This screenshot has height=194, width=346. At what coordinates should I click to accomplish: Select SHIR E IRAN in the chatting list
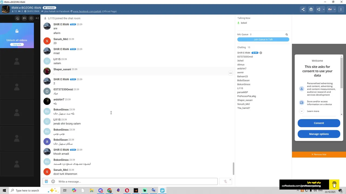point(244,53)
